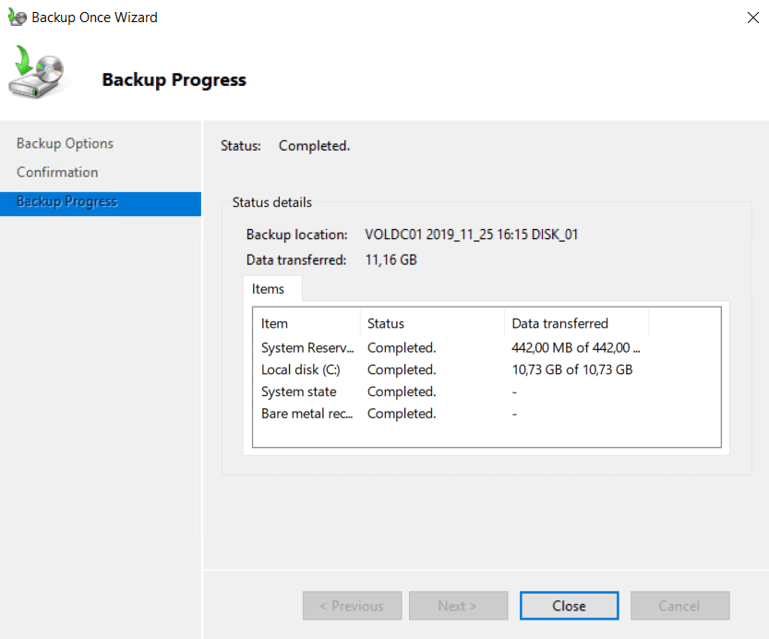Image resolution: width=769 pixels, height=639 pixels.
Task: Click the disabled Previous button
Action: click(352, 606)
